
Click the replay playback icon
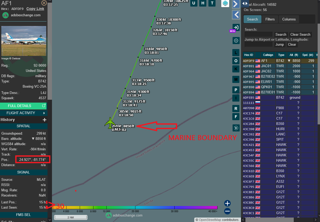[236, 128]
